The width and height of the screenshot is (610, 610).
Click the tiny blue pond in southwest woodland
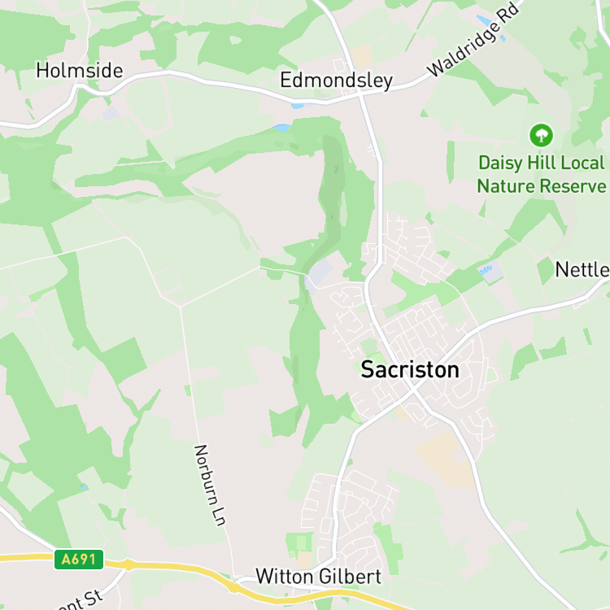click(x=84, y=487)
